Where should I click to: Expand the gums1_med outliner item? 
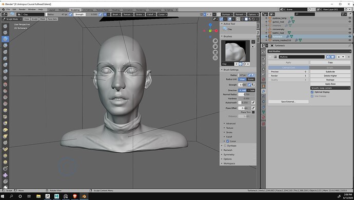[266, 22]
